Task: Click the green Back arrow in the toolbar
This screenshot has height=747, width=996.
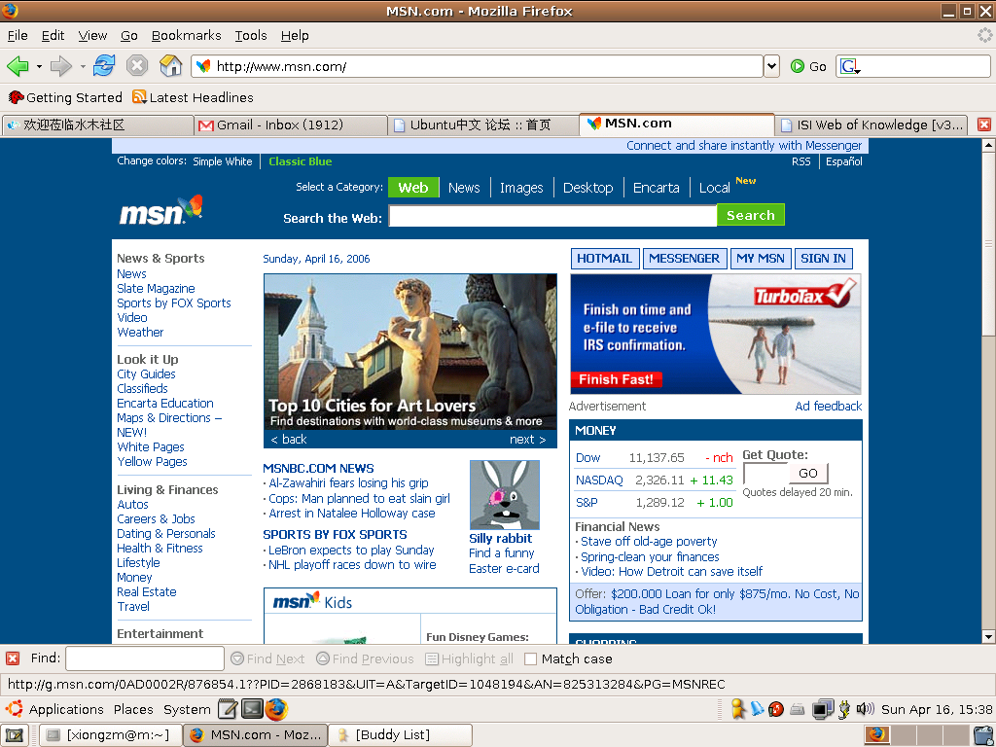Action: (x=18, y=65)
